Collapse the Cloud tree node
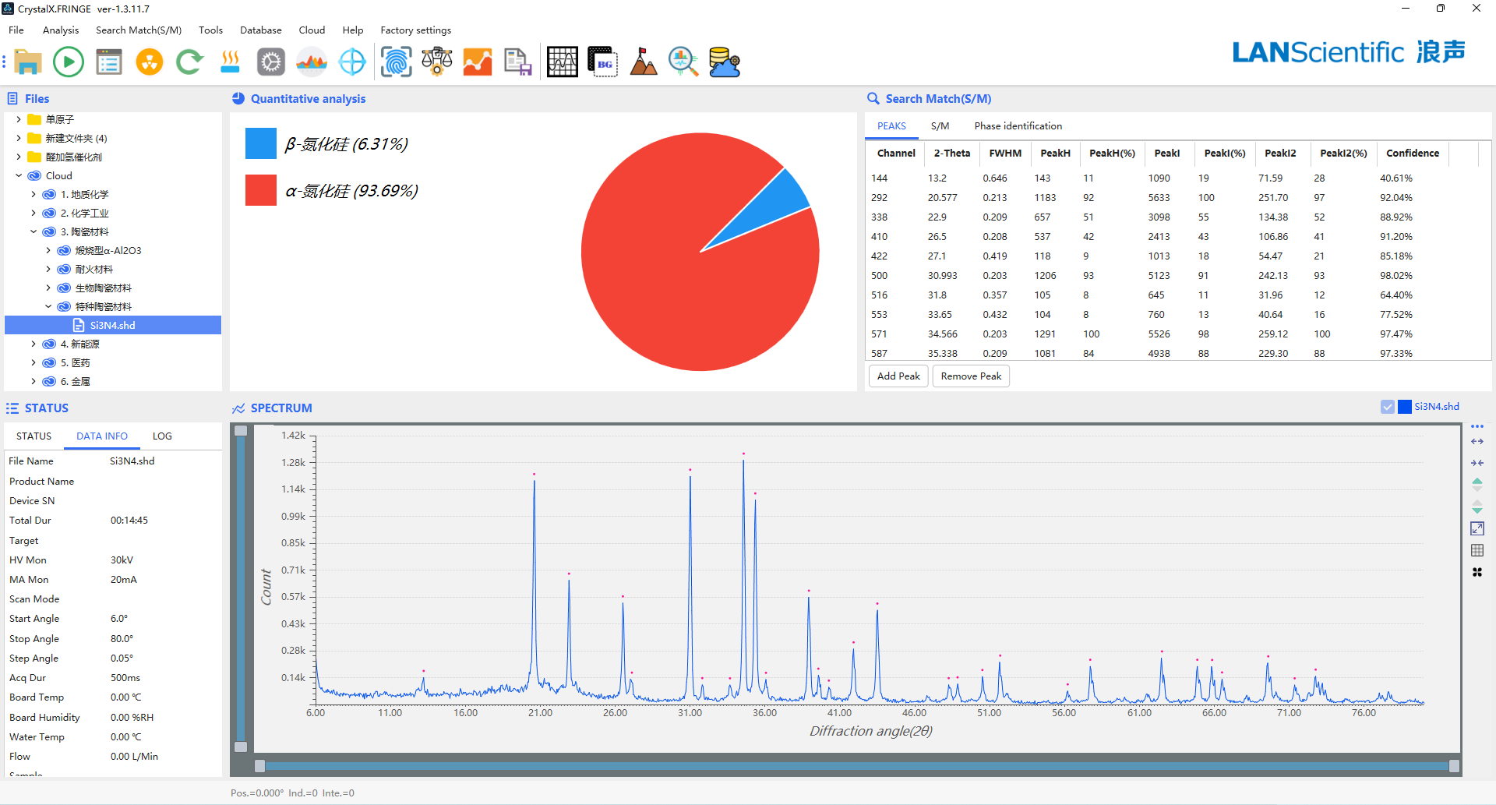 pyautogui.click(x=19, y=176)
